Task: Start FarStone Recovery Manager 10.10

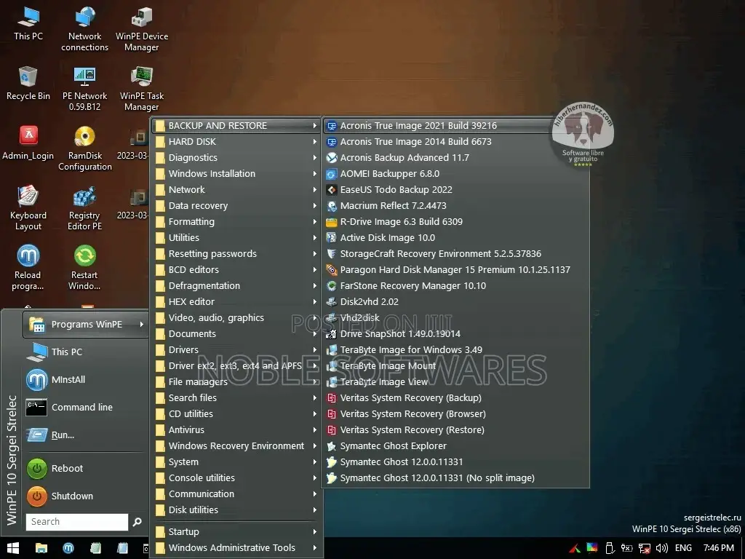Action: pyautogui.click(x=455, y=285)
